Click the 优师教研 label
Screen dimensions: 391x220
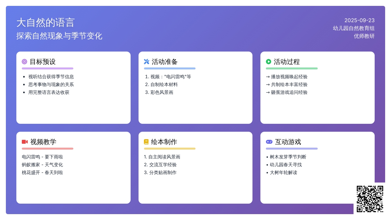click(x=364, y=36)
